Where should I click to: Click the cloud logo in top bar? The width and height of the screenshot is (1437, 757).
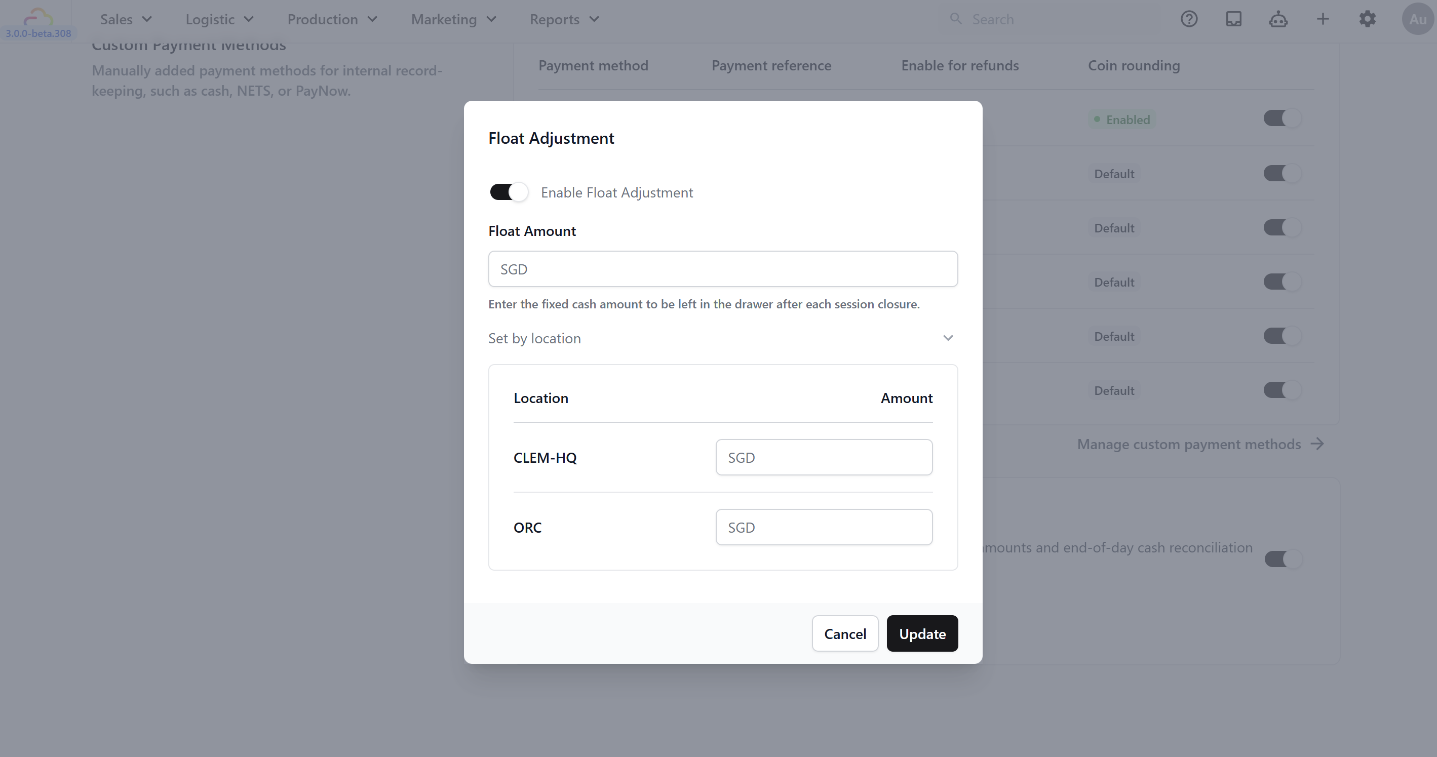point(38,16)
